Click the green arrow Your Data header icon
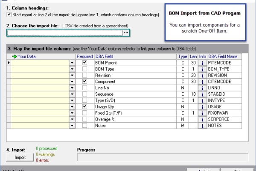This screenshot has height=171, width=256. click(15, 56)
